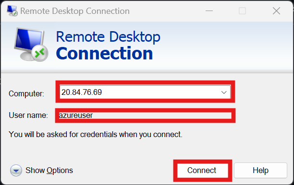The image size is (294, 185).
Task: Open the Computer address dropdown chevron
Action: click(224, 92)
